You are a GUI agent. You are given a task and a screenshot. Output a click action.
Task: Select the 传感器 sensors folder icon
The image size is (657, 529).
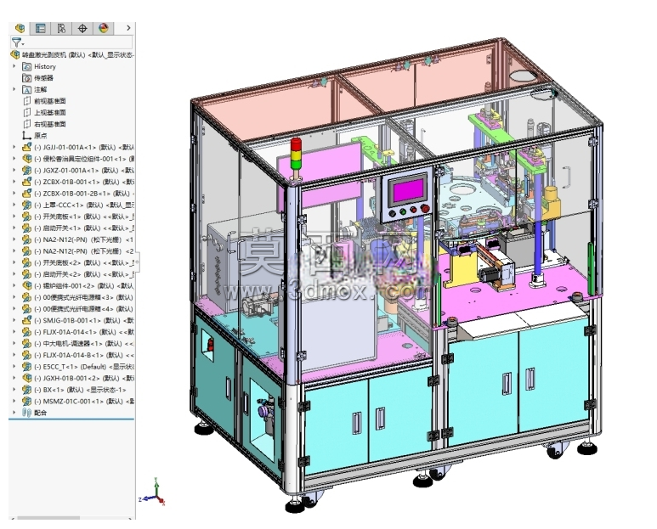27,78
